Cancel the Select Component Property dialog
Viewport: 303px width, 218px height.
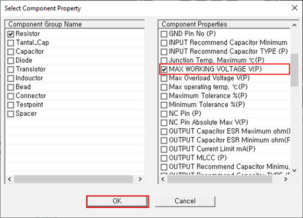pos(185,201)
